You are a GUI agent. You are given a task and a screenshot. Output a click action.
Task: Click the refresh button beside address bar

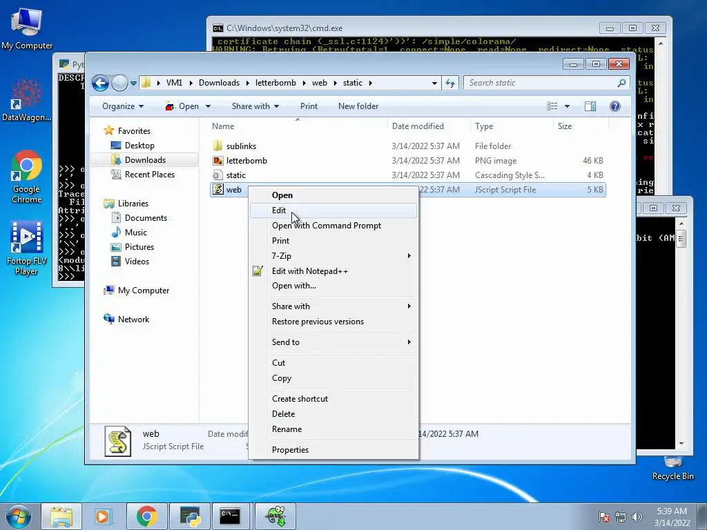click(x=450, y=83)
